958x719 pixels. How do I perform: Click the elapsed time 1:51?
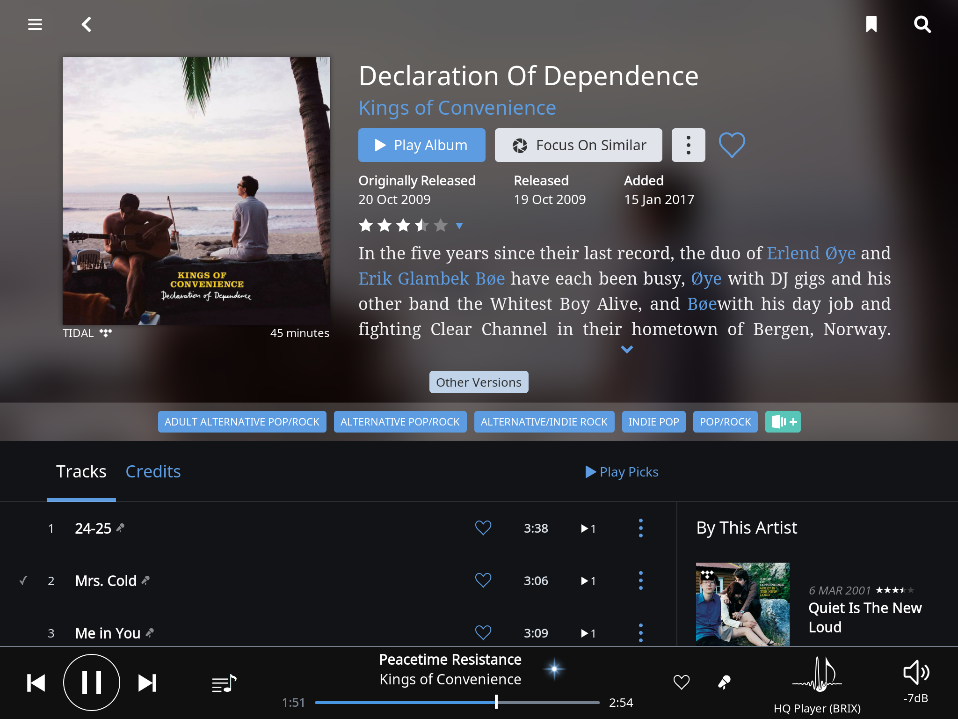(293, 702)
